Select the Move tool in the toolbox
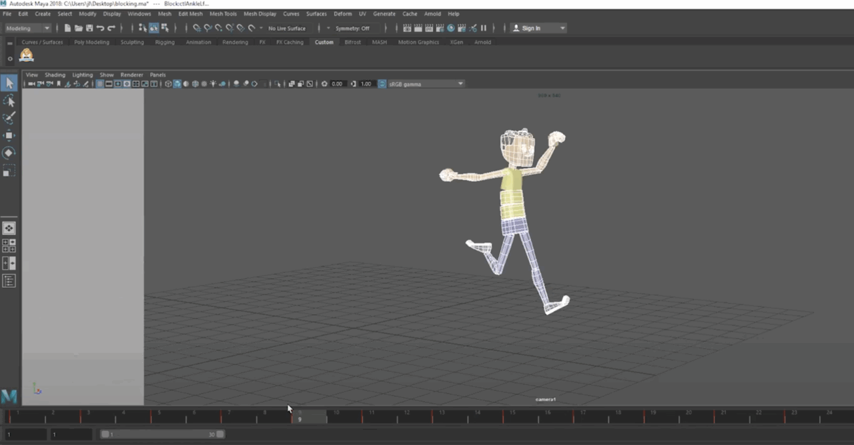854x445 pixels. pyautogui.click(x=9, y=135)
